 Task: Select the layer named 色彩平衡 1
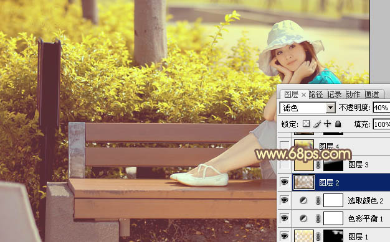tap(365, 218)
